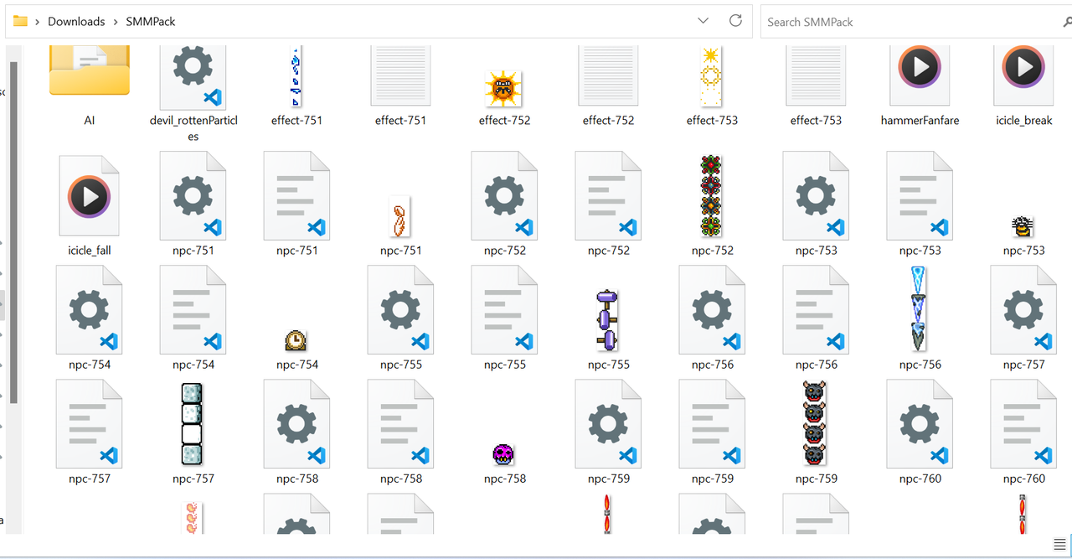Select the npc-753 gear config file

point(817,196)
